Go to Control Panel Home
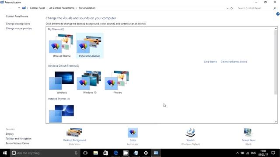Viewport: 280px width, 157px height. coord(17,17)
